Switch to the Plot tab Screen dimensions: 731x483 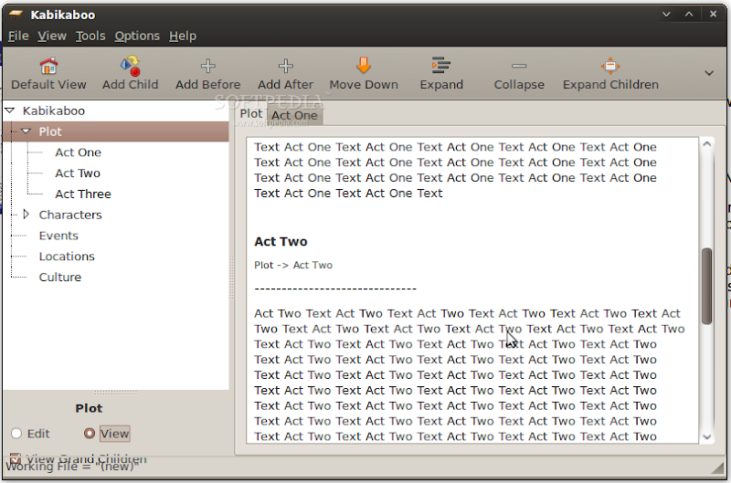[250, 113]
